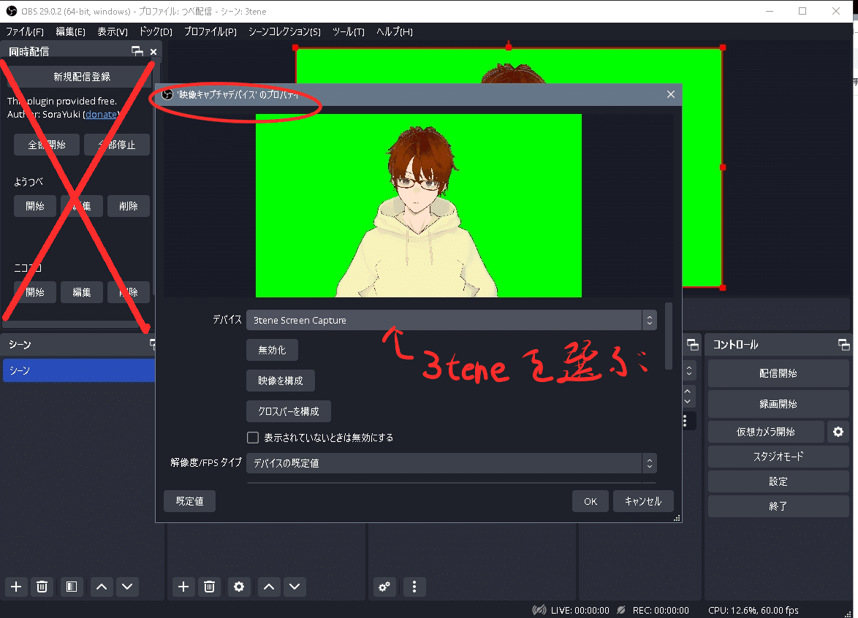Undock the 同時配信 panel
This screenshot has width=858, height=618.
pos(137,51)
